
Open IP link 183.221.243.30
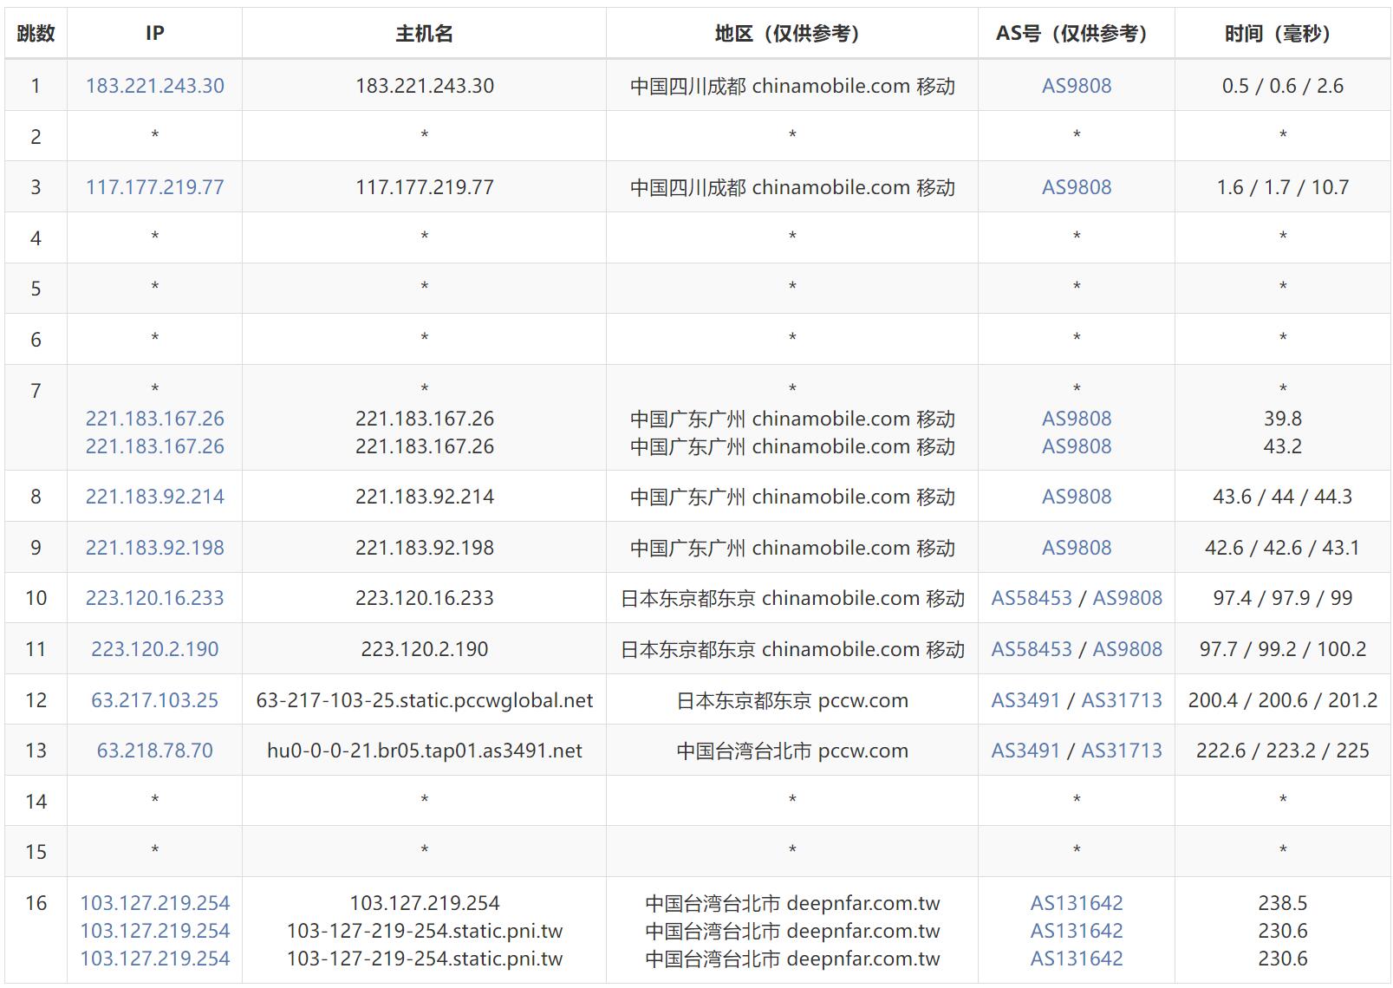154,86
